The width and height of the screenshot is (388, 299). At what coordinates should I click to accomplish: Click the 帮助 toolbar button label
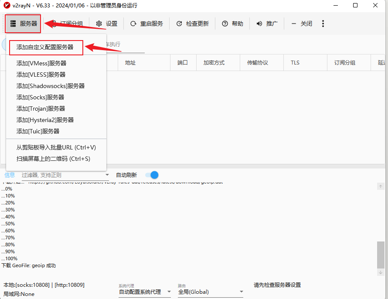tap(238, 24)
